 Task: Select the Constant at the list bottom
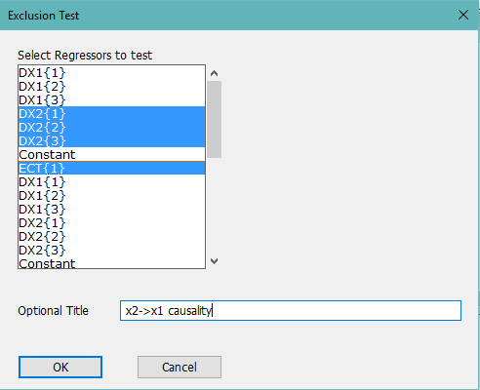[111, 262]
